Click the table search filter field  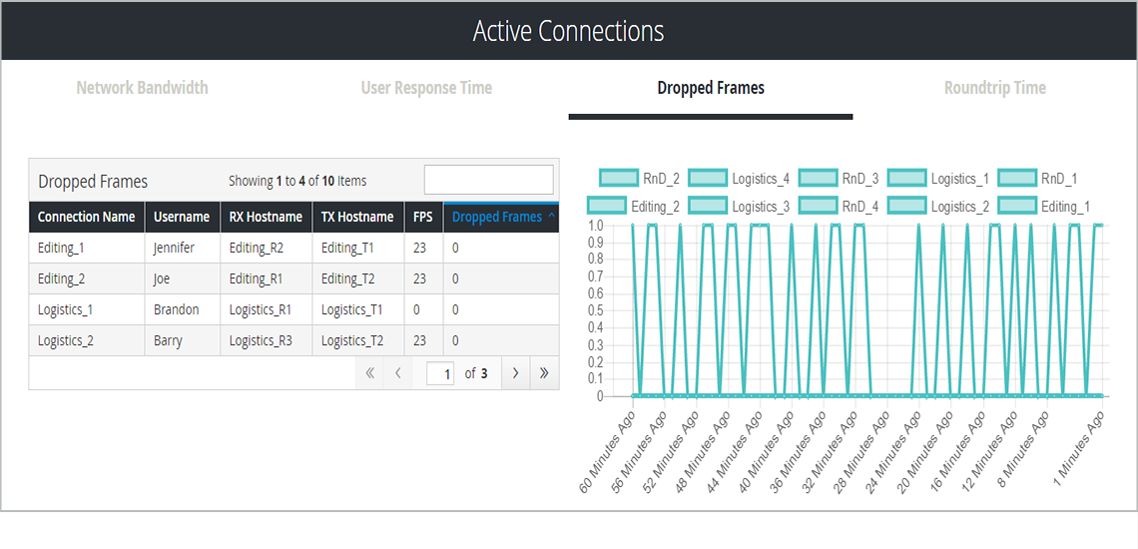point(488,180)
